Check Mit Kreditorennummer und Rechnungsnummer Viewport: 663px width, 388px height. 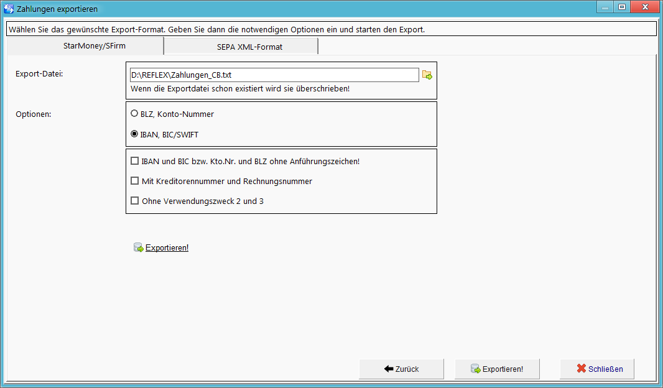(134, 181)
